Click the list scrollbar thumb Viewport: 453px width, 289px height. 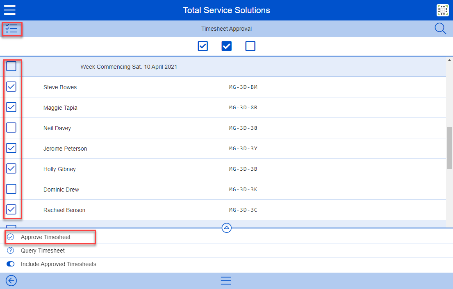click(x=449, y=148)
